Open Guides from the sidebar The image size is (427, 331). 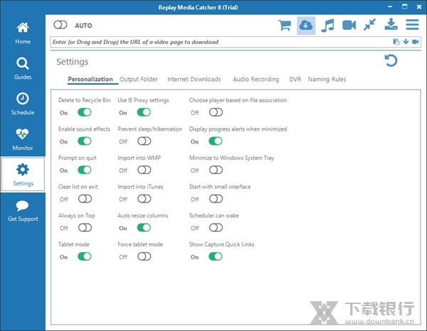(23, 68)
